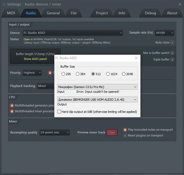This screenshot has height=175, width=184.
Task: Enable the Triple buffer option
Action: [x=172, y=60]
